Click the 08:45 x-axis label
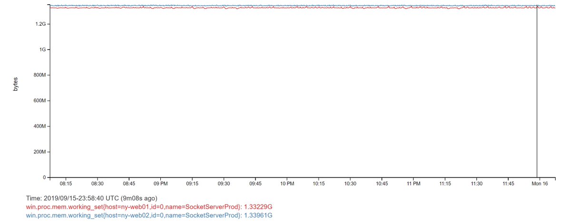This screenshot has width=571, height=222. coord(129,183)
